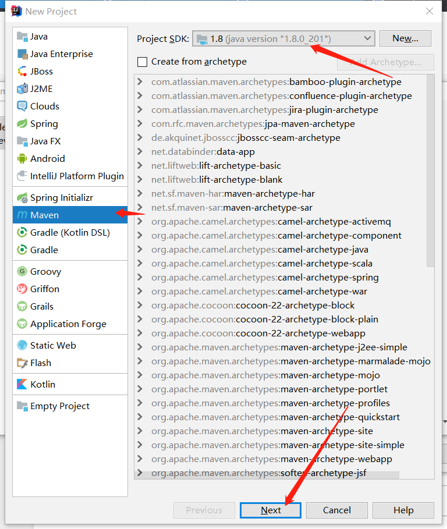Click the archetype list vertical scrollbar
Viewport: 447px width, 529px height.
click(430, 171)
